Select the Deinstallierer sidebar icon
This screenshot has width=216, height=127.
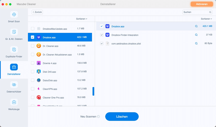14,67
